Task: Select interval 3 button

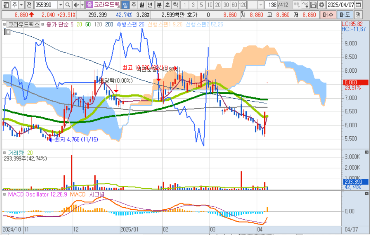Action: (193, 4)
